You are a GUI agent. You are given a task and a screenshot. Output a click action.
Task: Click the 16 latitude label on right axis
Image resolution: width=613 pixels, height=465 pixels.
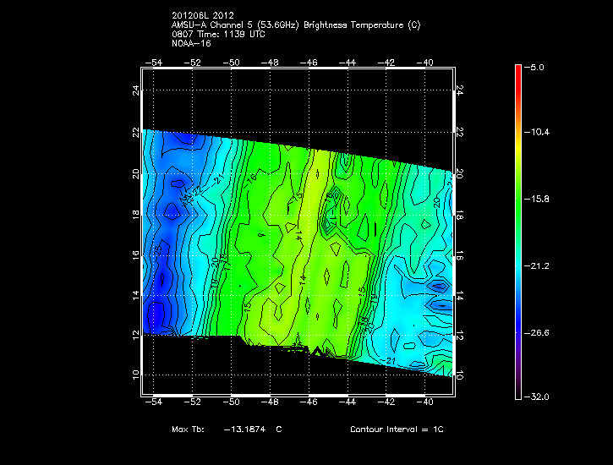[x=460, y=255]
